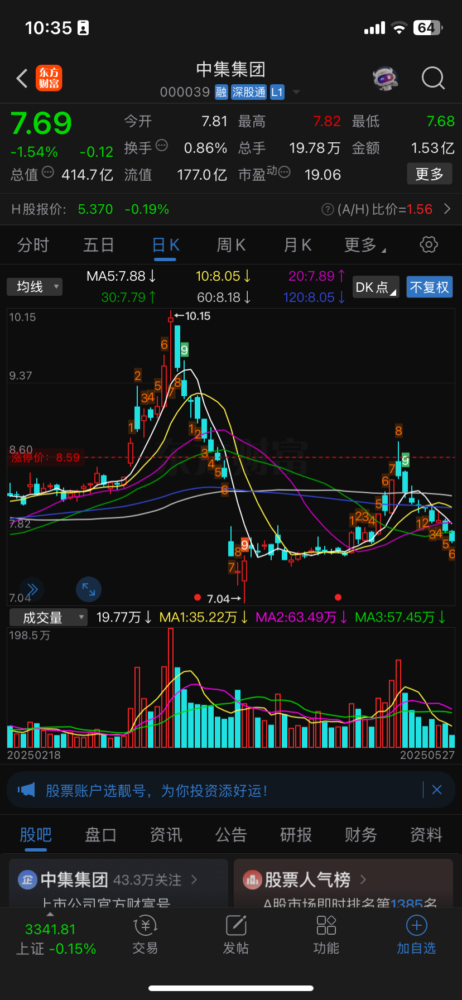The height and width of the screenshot is (1000, 462).
Task: Open the 东方财富 logo icon
Action: 49,78
